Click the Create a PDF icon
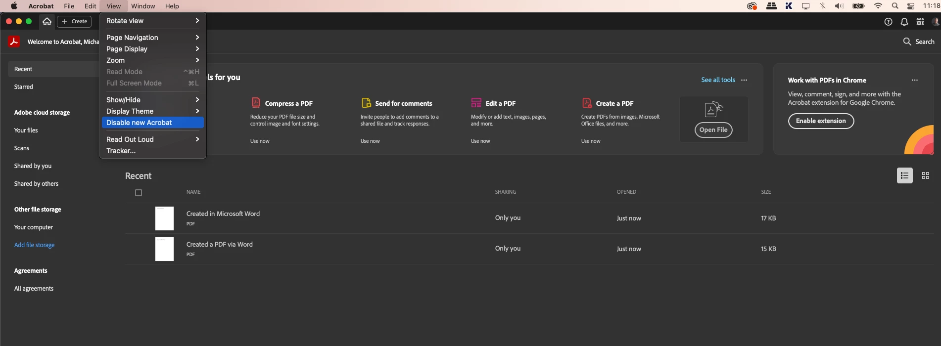The image size is (941, 346). pyautogui.click(x=587, y=103)
